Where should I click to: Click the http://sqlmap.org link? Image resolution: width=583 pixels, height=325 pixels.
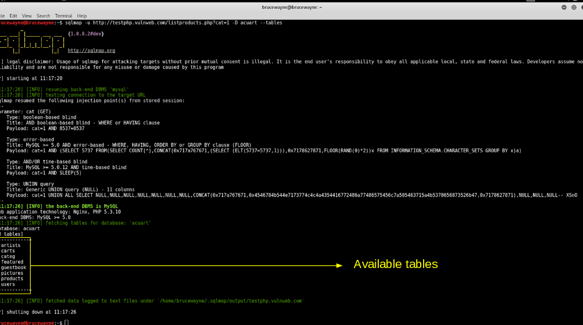point(91,51)
